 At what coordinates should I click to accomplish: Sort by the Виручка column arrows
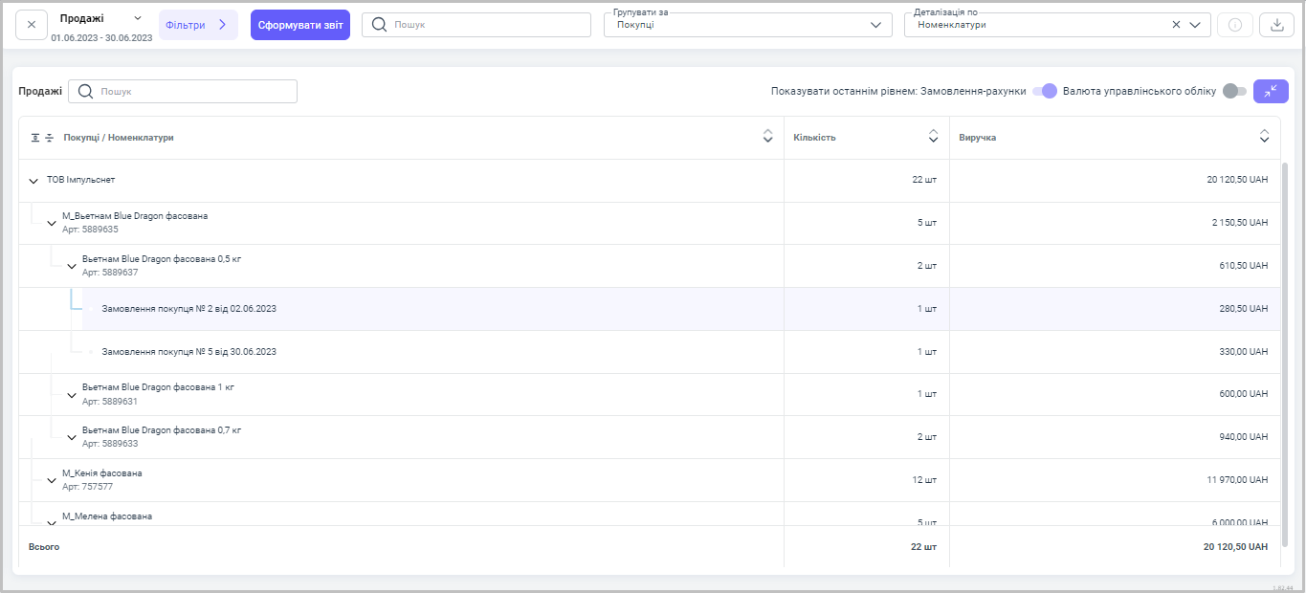coord(1264,137)
